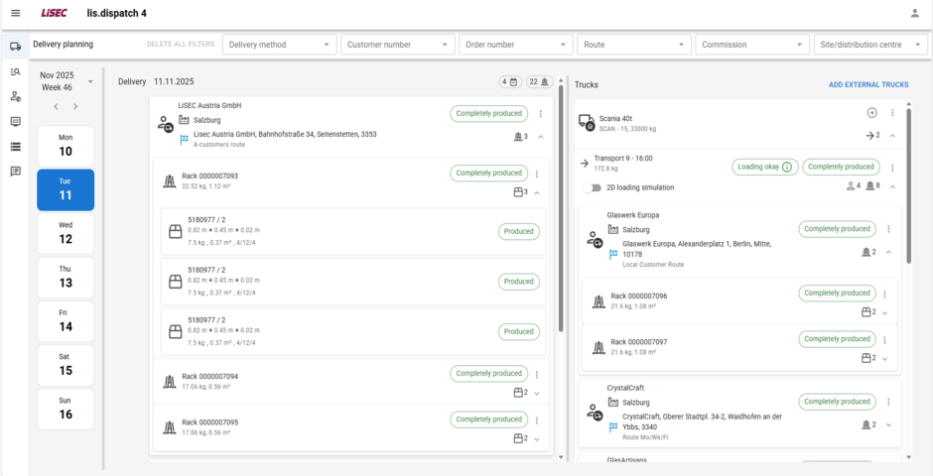The height and width of the screenshot is (476, 933).
Task: Expand Rack 0000007094 details
Action: (x=537, y=393)
